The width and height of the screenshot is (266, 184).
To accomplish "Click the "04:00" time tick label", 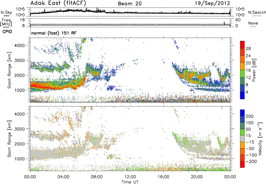I will 64,177.
